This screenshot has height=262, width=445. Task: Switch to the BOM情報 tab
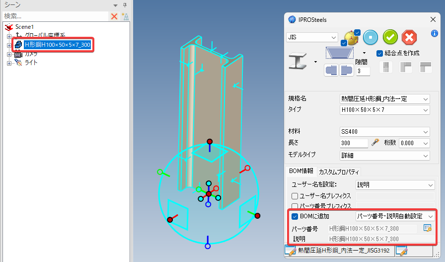301,171
